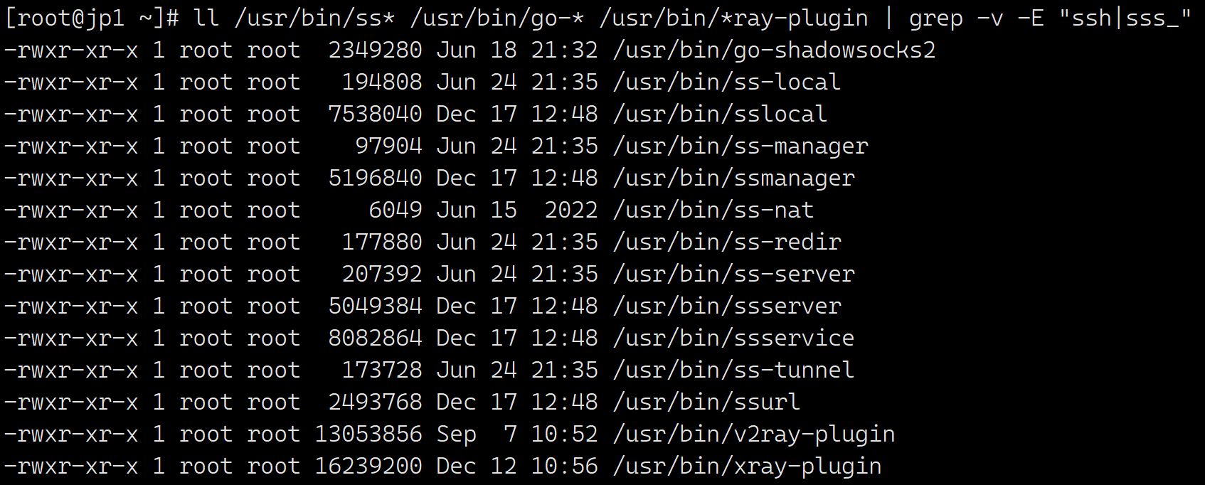Click the /usr/bin/ss-local path text
Image resolution: width=1205 pixels, height=485 pixels.
[726, 82]
